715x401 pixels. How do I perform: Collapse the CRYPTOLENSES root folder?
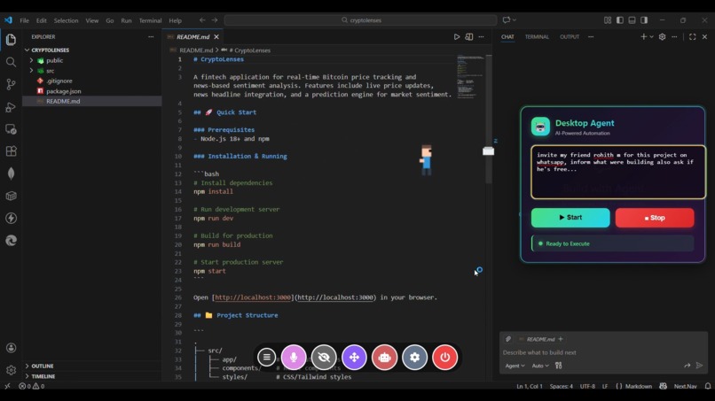(x=27, y=50)
